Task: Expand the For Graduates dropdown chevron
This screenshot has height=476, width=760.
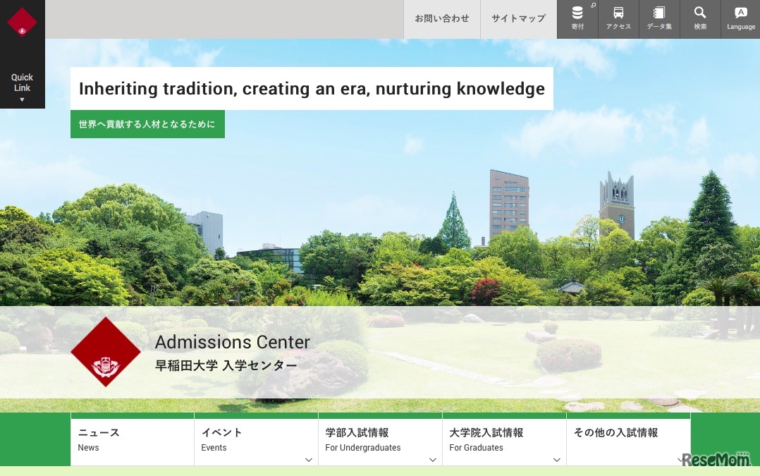Action: [557, 460]
